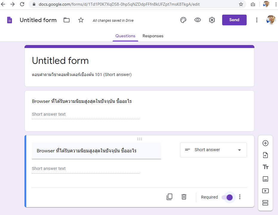The height and width of the screenshot is (215, 278).
Task: Open the Customize theme palette
Action: click(183, 20)
